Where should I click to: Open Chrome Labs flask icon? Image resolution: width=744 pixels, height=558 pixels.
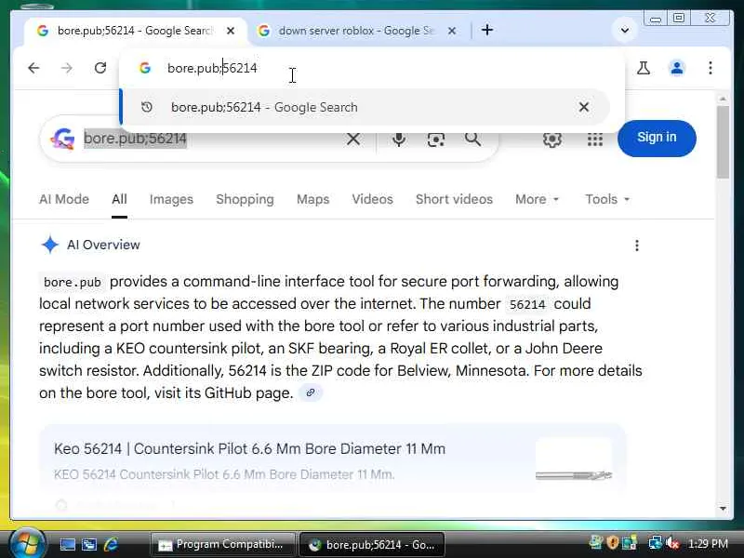tap(644, 68)
